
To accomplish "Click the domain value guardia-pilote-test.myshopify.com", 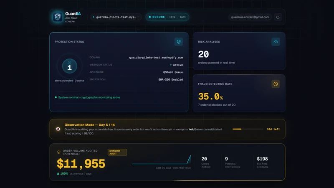I will tap(156, 58).
